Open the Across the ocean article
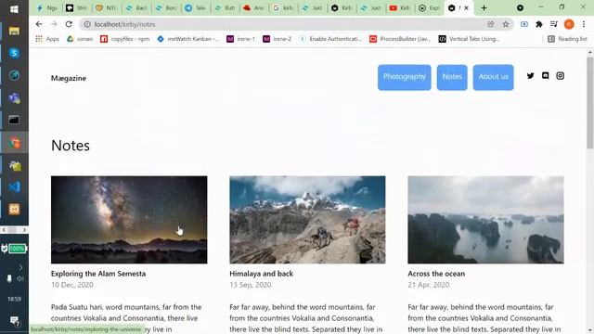This screenshot has height=334, width=594. click(x=436, y=274)
